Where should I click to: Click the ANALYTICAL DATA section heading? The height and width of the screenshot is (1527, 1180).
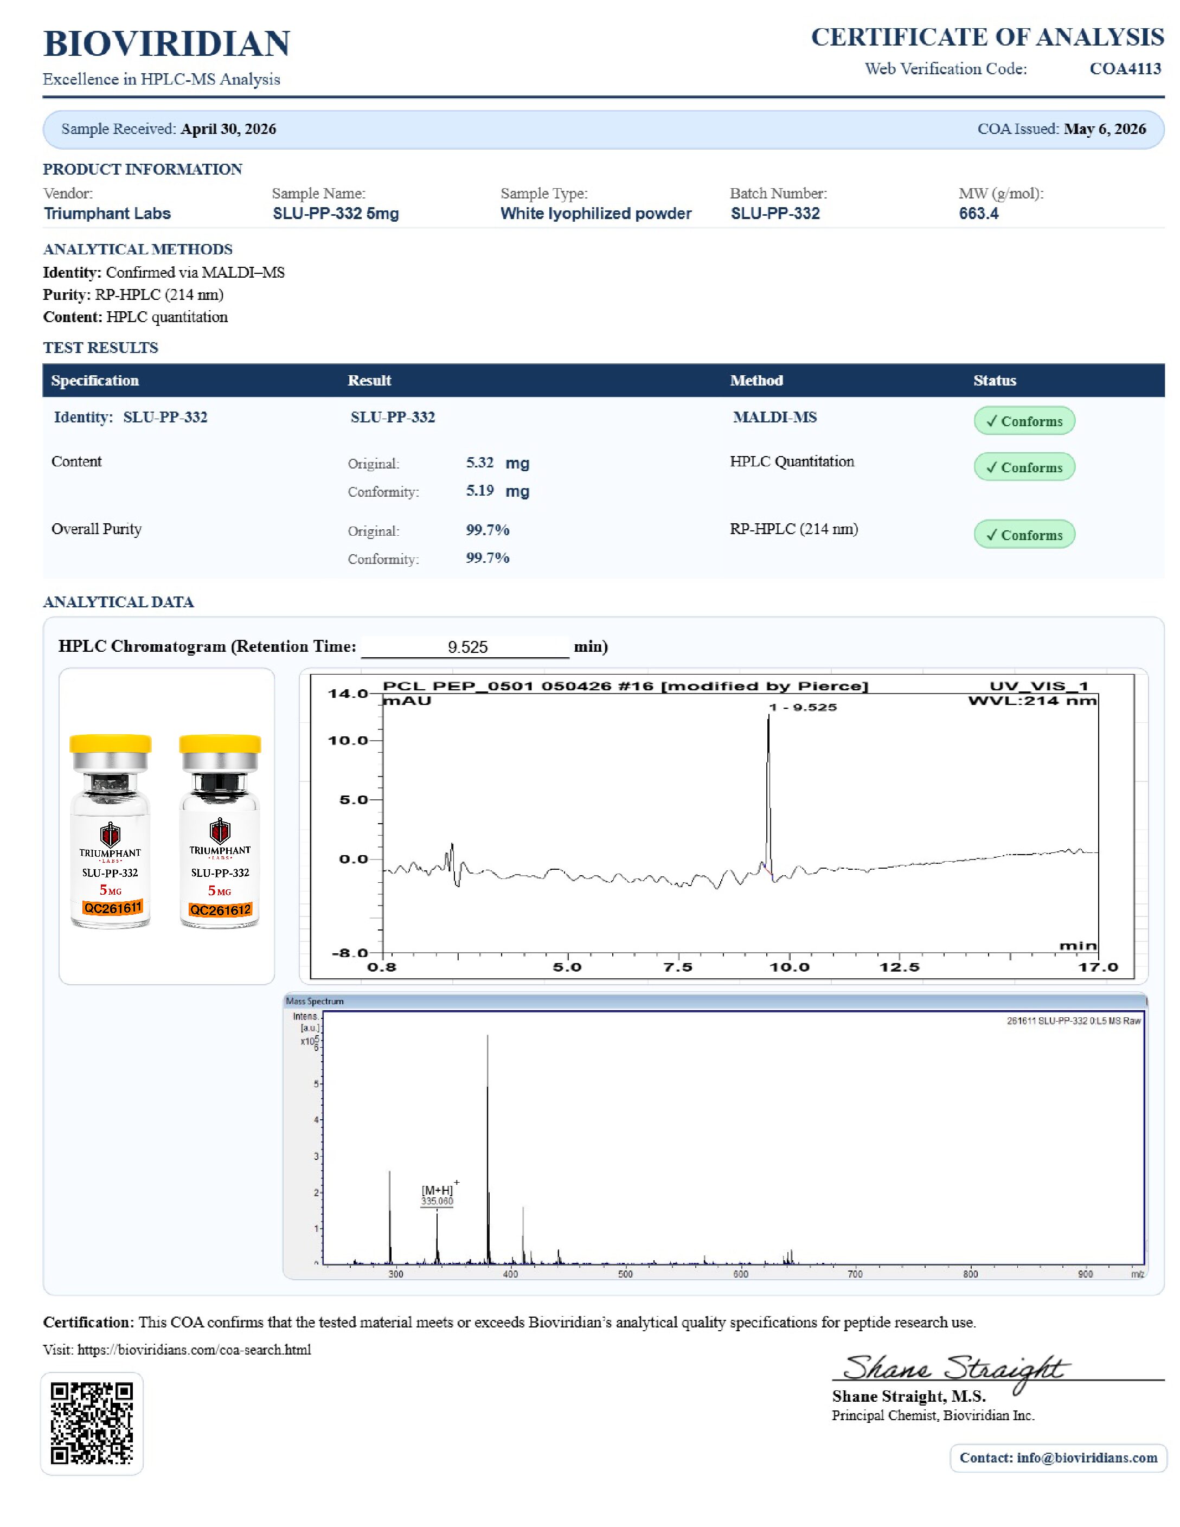118,602
